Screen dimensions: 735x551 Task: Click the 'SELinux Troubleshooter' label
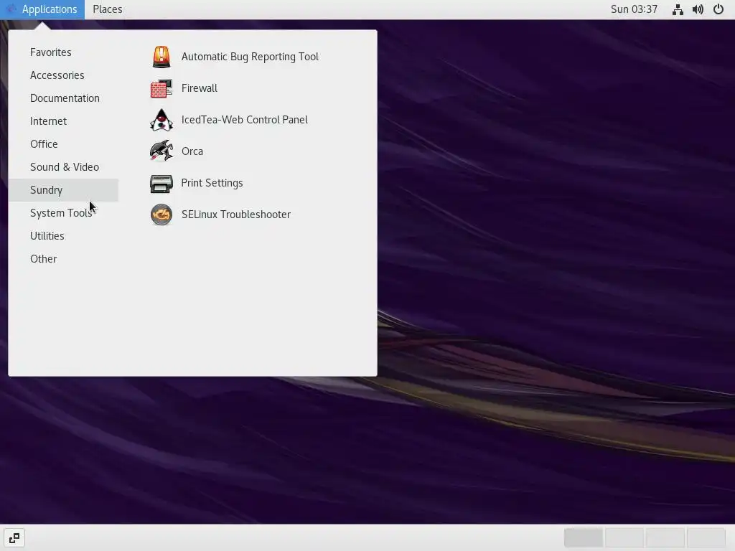pos(235,215)
